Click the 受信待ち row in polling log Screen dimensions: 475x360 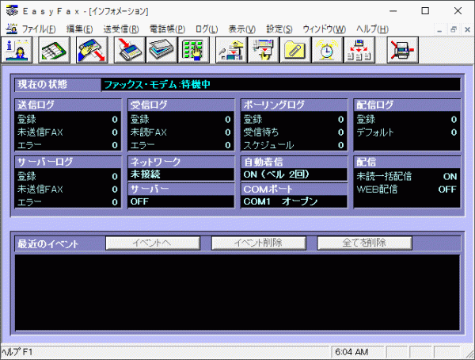tap(294, 132)
